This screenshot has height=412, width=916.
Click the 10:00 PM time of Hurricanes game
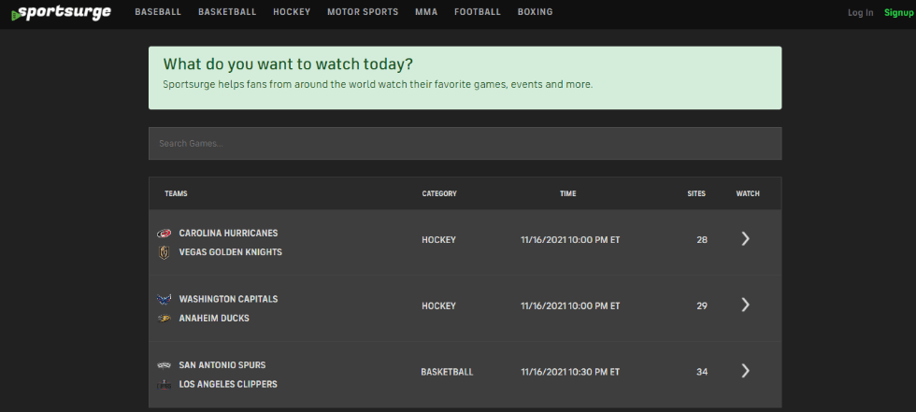click(570, 240)
